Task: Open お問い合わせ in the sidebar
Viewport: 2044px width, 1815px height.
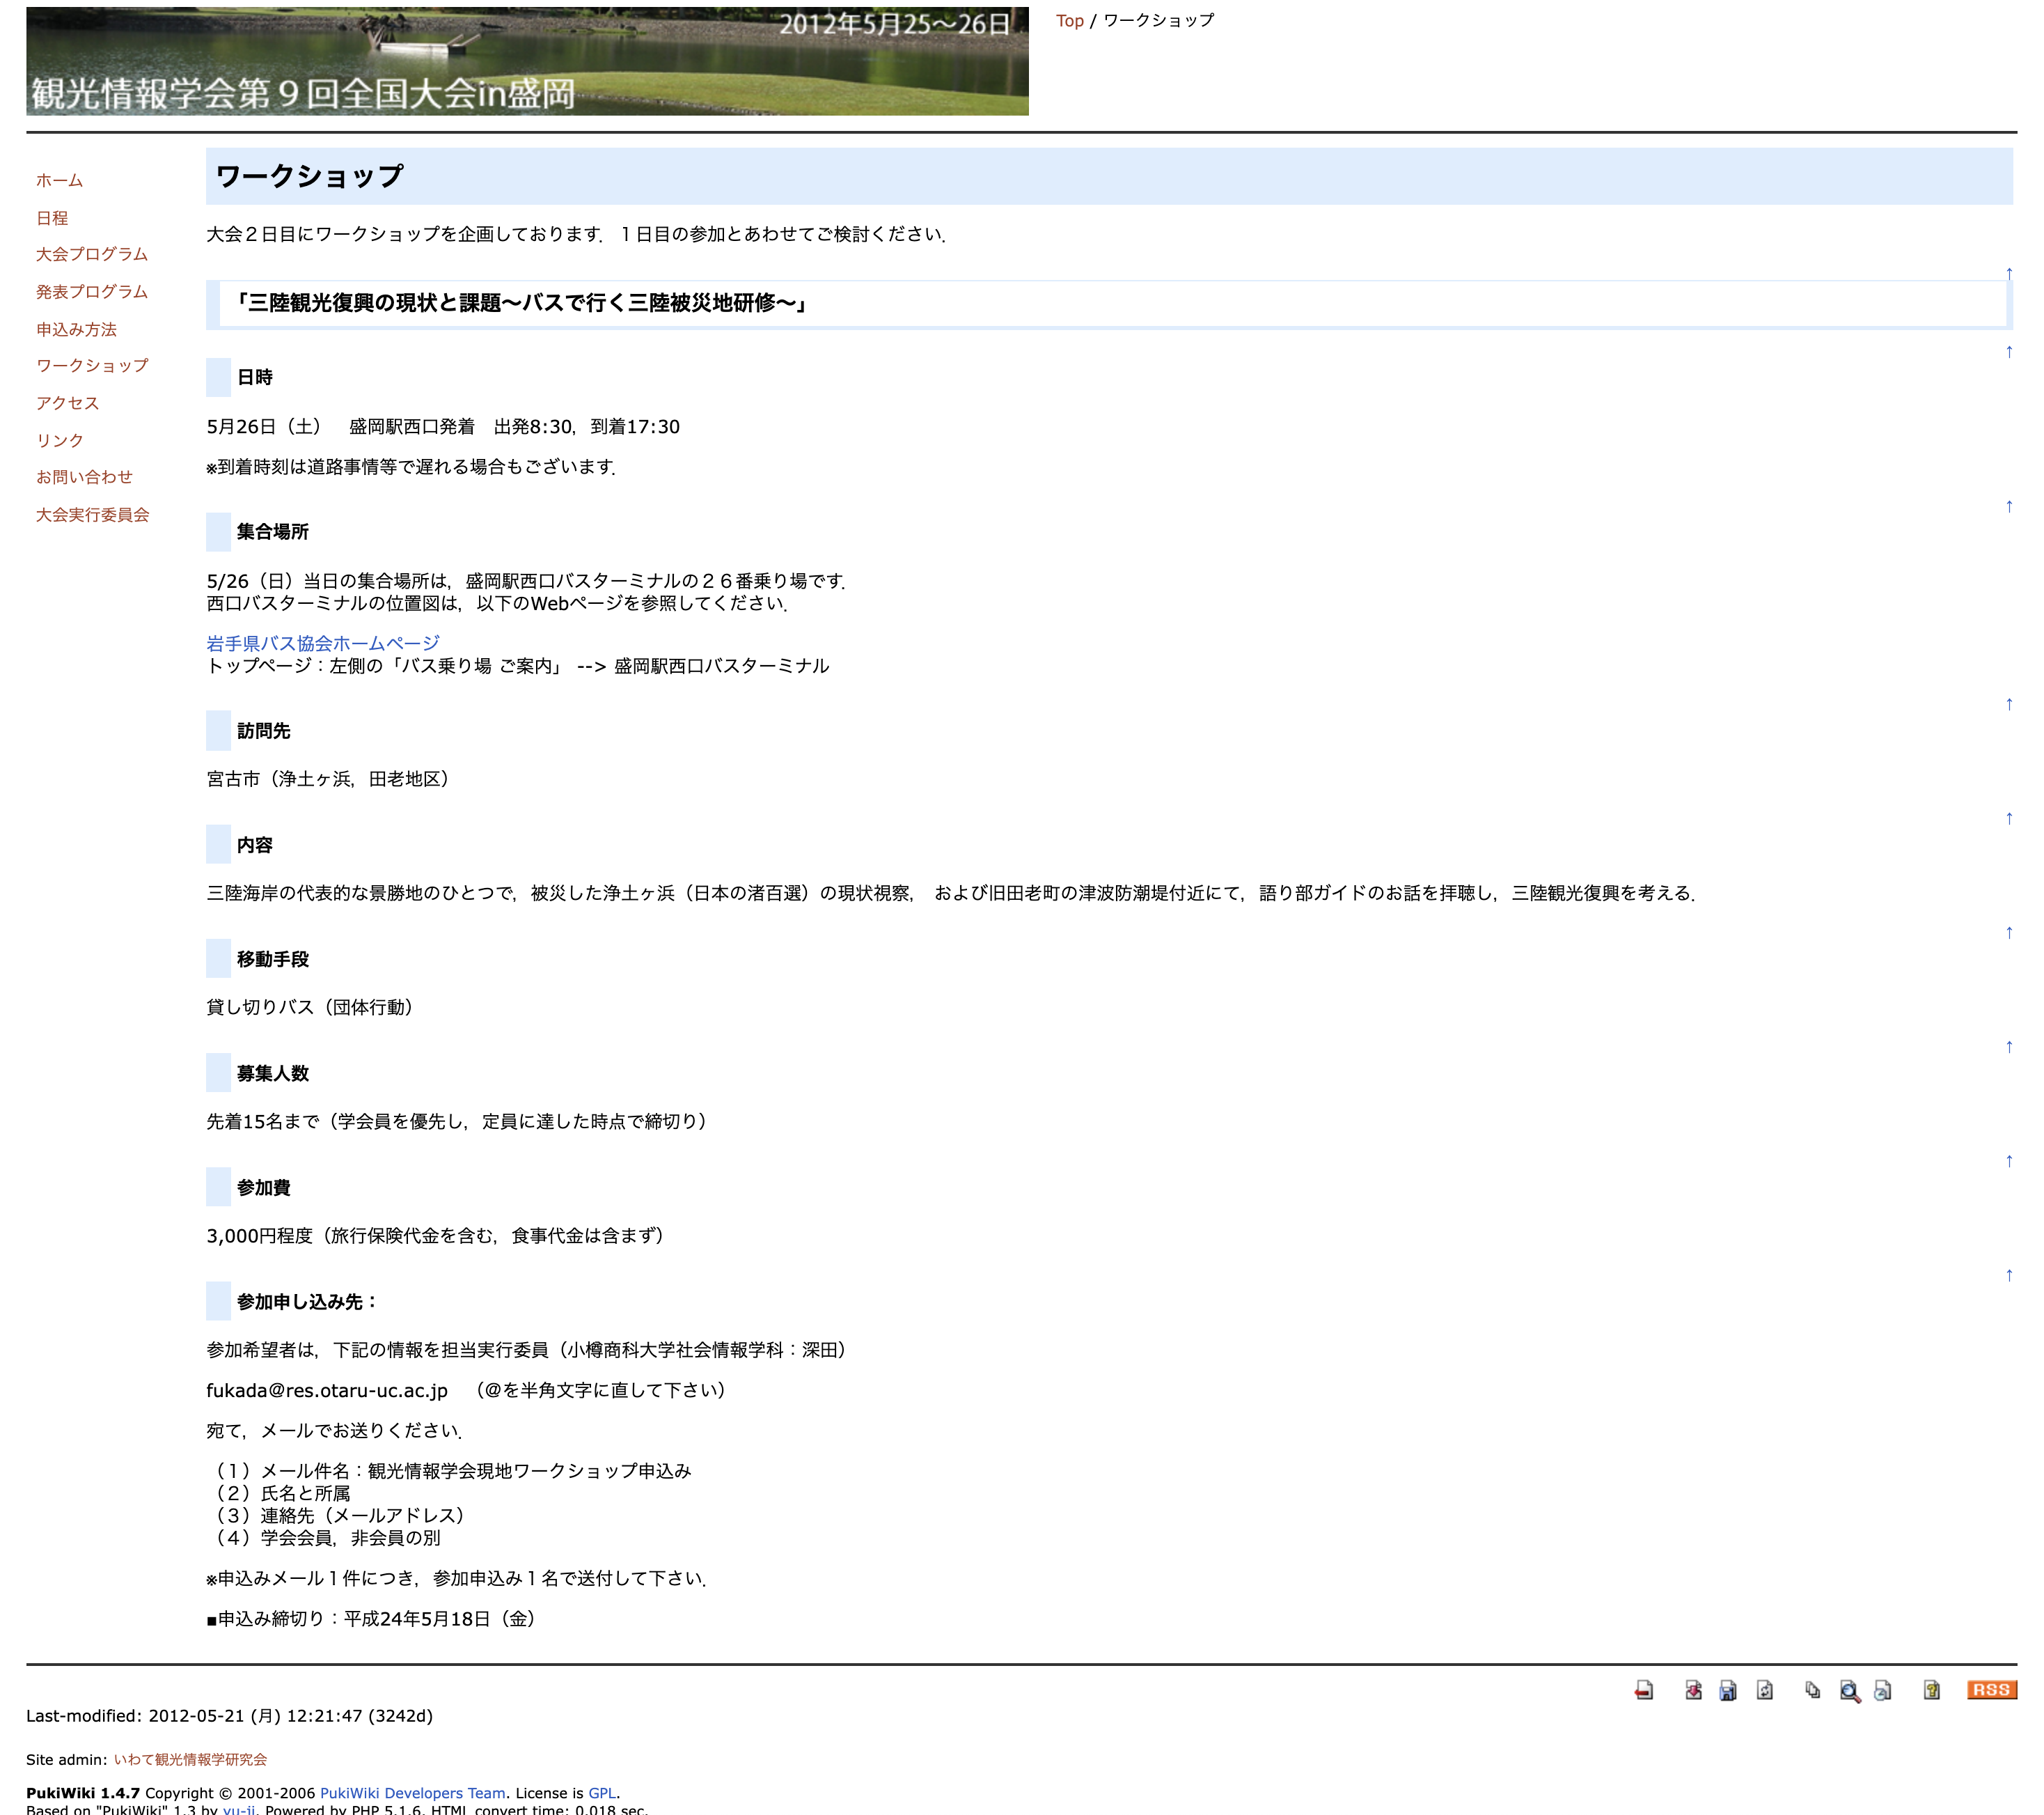Action: coord(84,477)
